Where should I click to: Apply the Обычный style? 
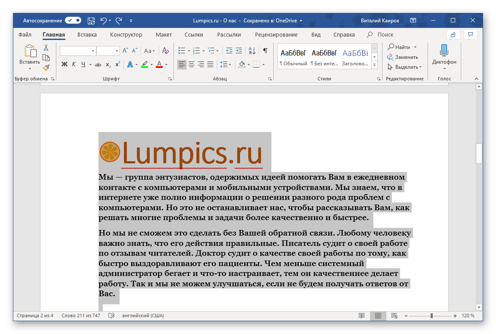[293, 56]
